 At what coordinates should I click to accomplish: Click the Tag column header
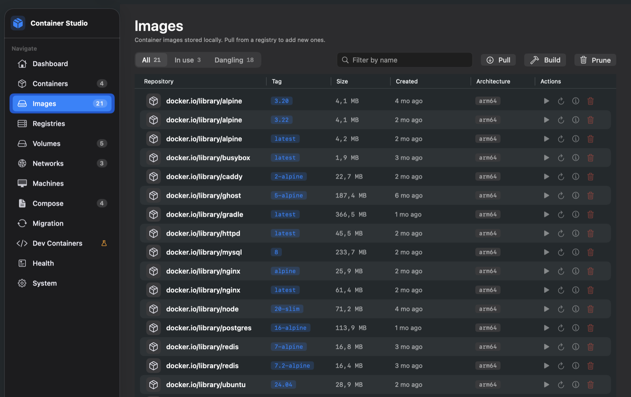coord(276,81)
